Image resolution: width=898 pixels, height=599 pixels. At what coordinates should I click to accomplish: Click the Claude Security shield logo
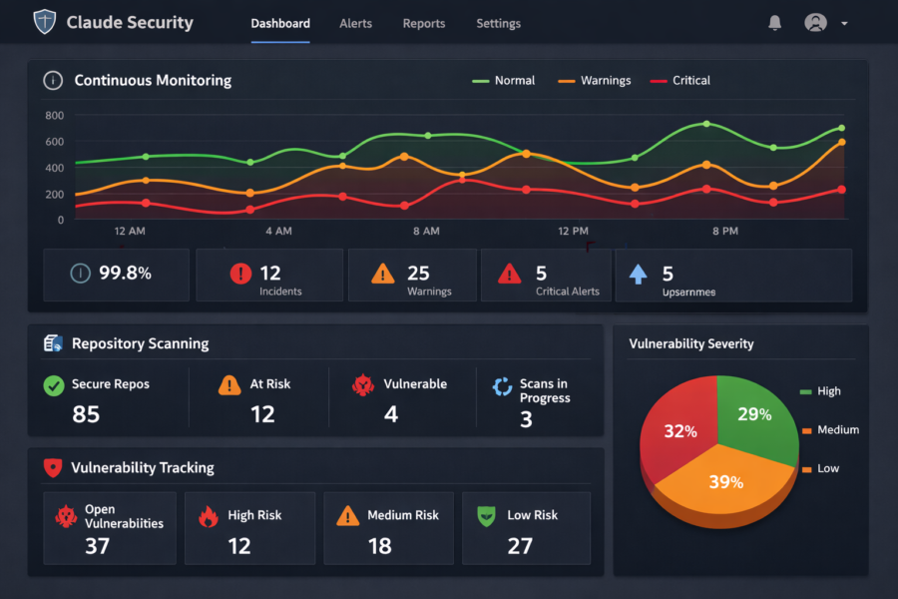45,22
